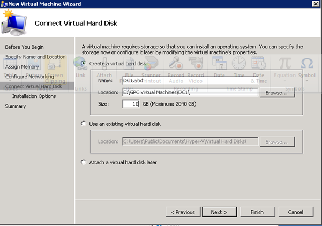
Task: Click the Location field with E:\GPC Virtual Machines\DC1\
Action: click(x=190, y=92)
